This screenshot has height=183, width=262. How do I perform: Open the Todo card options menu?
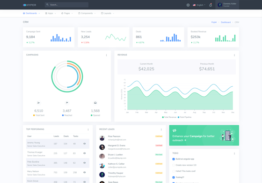pos(234,153)
